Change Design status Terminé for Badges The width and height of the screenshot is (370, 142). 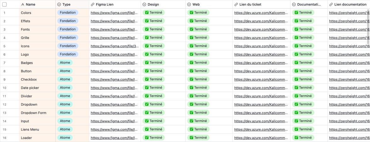[x=154, y=63]
